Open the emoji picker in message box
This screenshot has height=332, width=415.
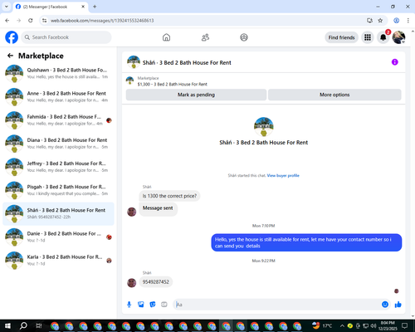point(385,305)
